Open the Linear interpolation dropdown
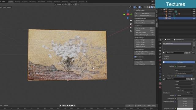The width and height of the screenshot is (196, 110). click(184, 82)
